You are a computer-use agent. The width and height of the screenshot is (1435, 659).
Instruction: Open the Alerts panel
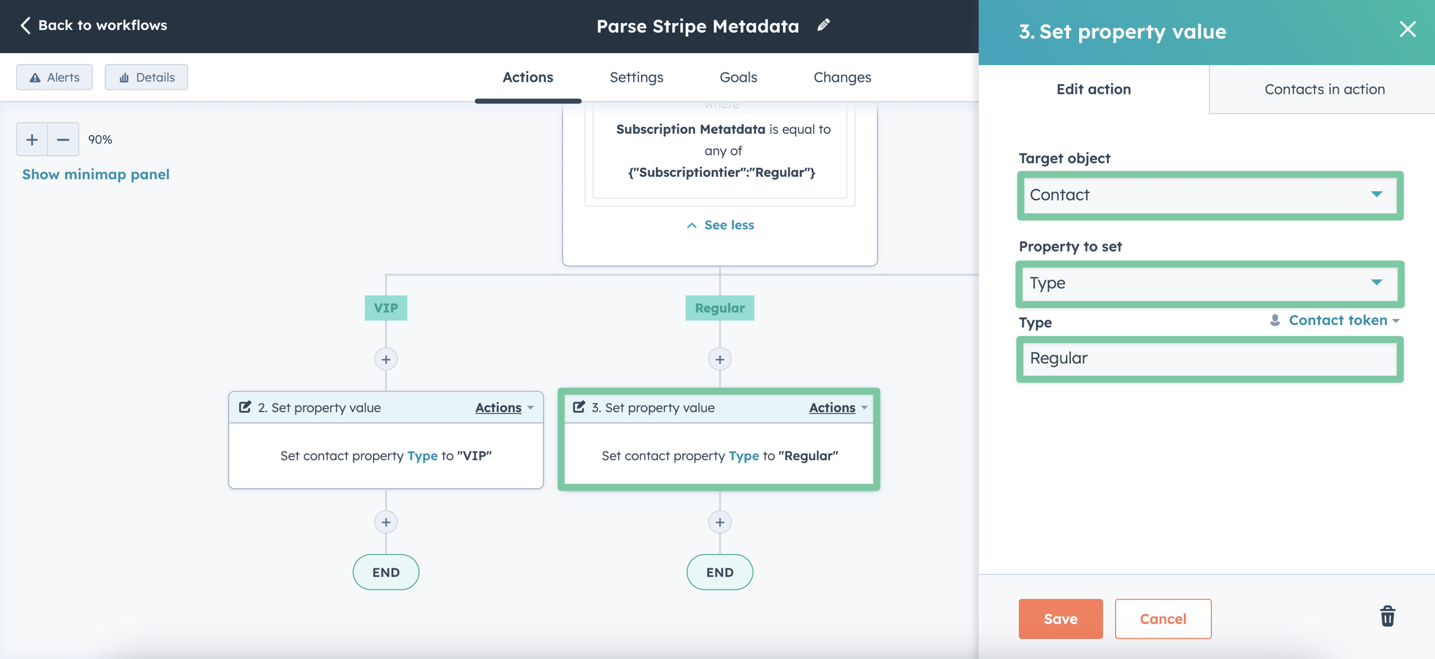(54, 76)
